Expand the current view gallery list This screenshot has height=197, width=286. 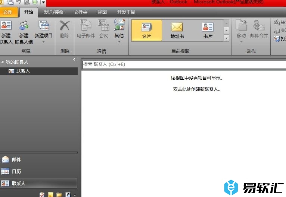[x=226, y=38]
